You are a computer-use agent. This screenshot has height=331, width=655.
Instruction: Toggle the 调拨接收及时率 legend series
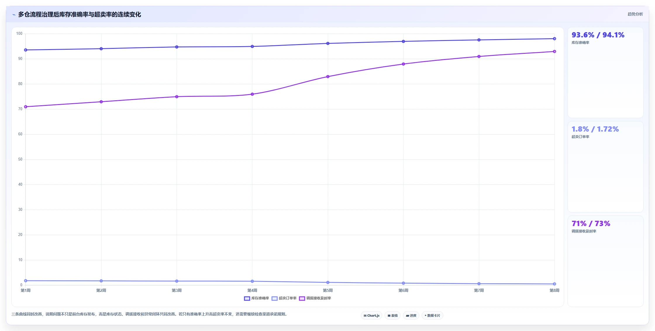(x=315, y=298)
